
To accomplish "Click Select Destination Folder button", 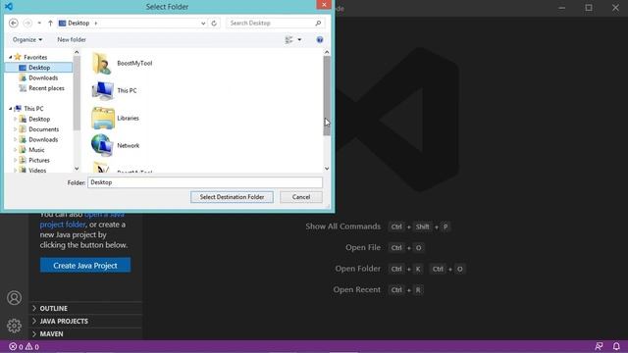I will point(232,197).
